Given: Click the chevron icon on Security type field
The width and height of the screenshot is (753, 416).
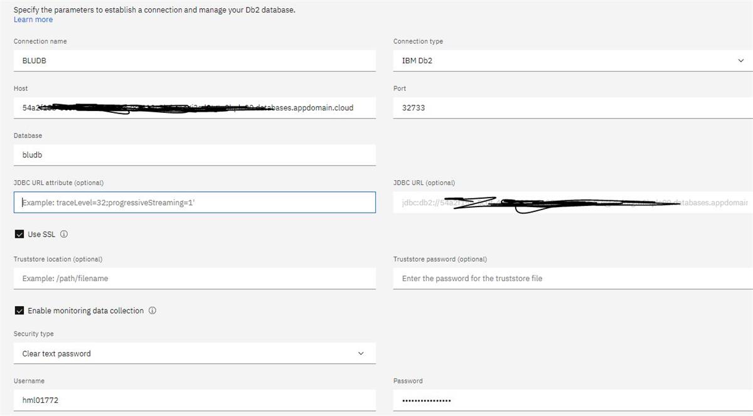Looking at the screenshot, I should point(361,353).
